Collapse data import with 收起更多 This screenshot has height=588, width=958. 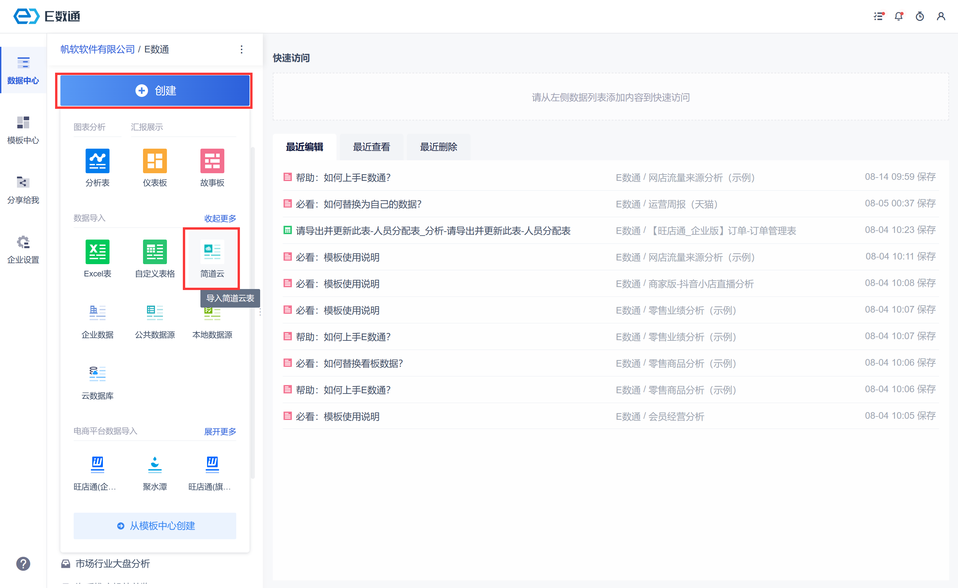point(220,218)
